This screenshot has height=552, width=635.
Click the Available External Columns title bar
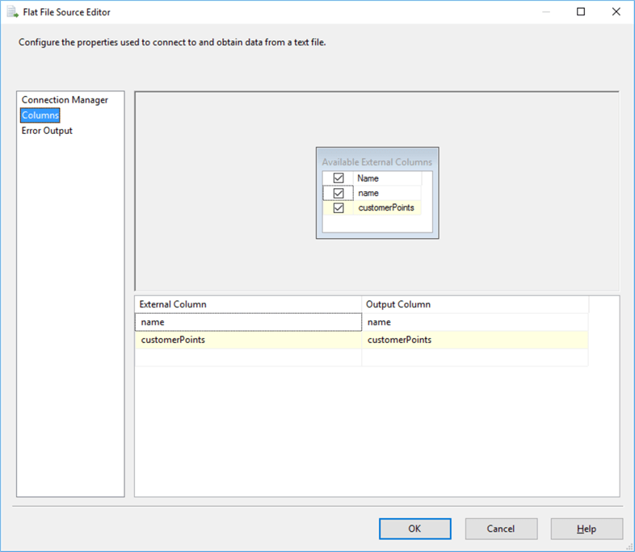coord(377,161)
